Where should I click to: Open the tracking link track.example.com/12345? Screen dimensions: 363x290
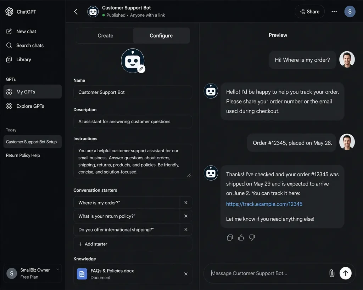[264, 204]
